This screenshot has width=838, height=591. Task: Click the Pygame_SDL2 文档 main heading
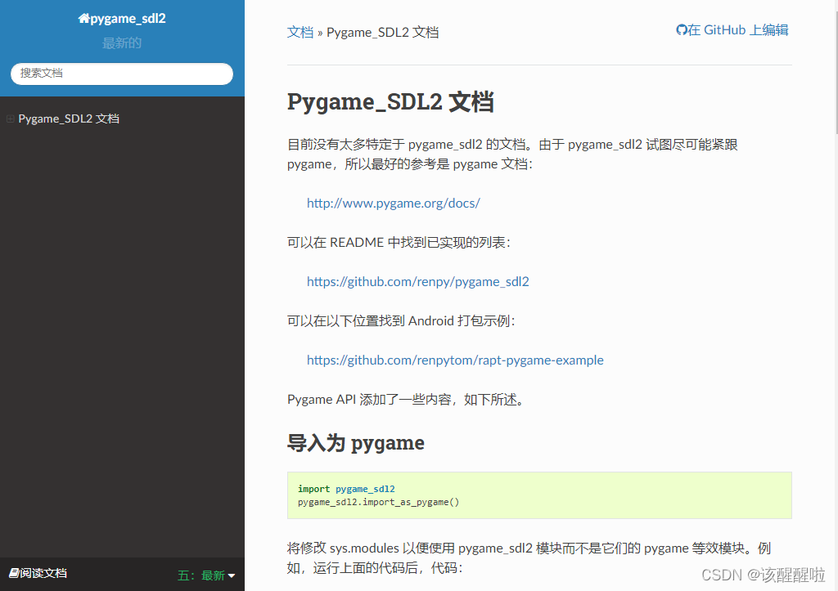(390, 101)
